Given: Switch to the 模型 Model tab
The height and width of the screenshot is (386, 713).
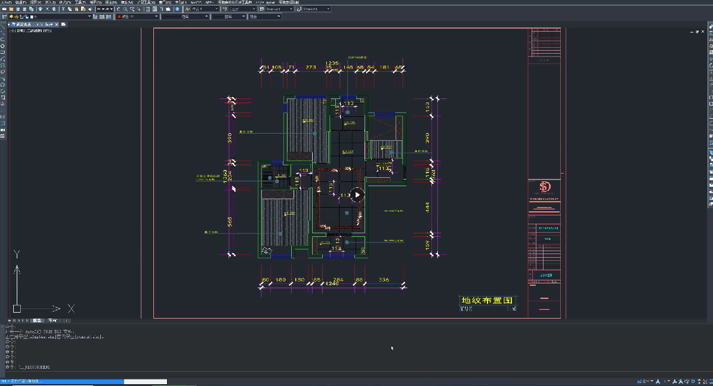Looking at the screenshot, I should tap(37, 320).
